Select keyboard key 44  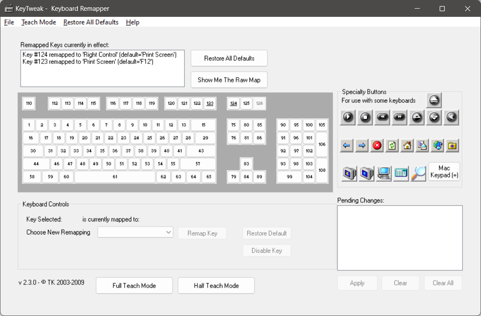[36, 164]
